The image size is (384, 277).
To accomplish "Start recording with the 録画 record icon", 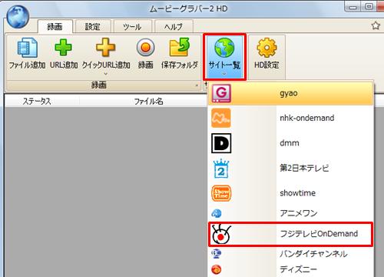I will [145, 48].
